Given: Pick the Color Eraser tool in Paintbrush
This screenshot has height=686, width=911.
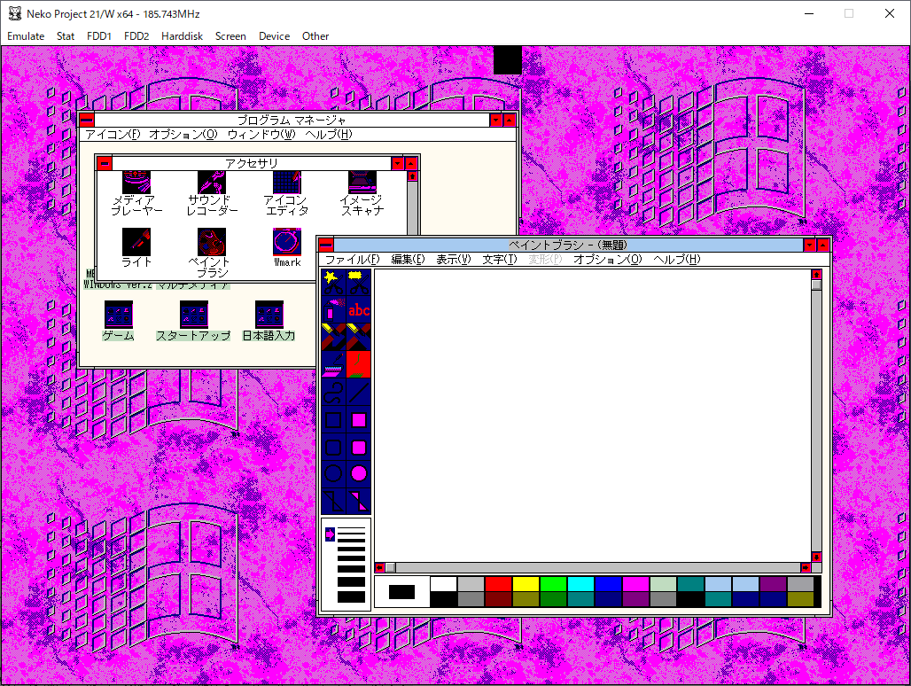Looking at the screenshot, I should pos(333,337).
